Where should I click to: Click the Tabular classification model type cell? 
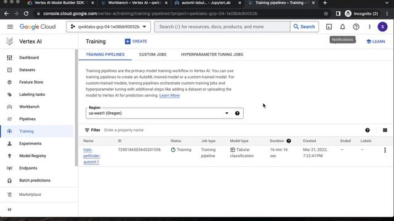pyautogui.click(x=242, y=153)
